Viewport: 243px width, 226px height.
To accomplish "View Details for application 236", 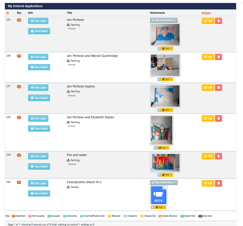I will tap(39, 67).
